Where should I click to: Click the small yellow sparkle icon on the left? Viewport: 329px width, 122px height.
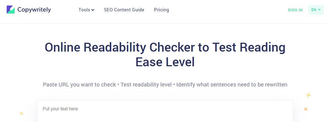[21, 113]
